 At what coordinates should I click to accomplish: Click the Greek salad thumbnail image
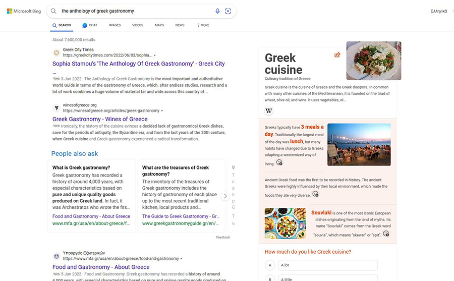[373, 61]
